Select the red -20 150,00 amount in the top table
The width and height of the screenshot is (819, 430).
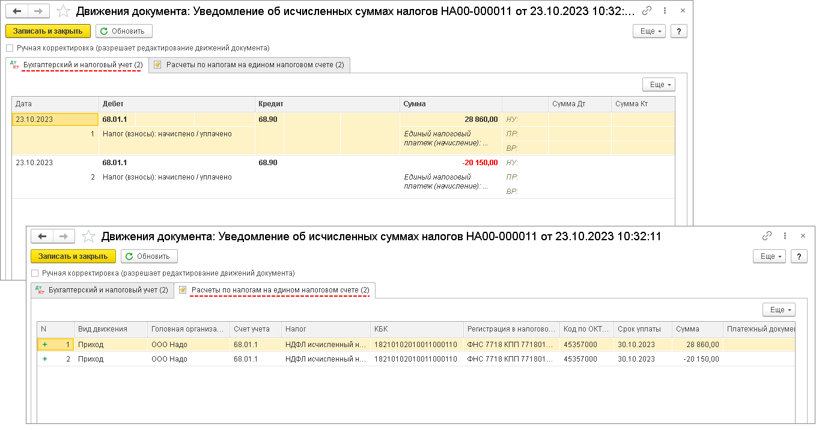[x=481, y=163]
